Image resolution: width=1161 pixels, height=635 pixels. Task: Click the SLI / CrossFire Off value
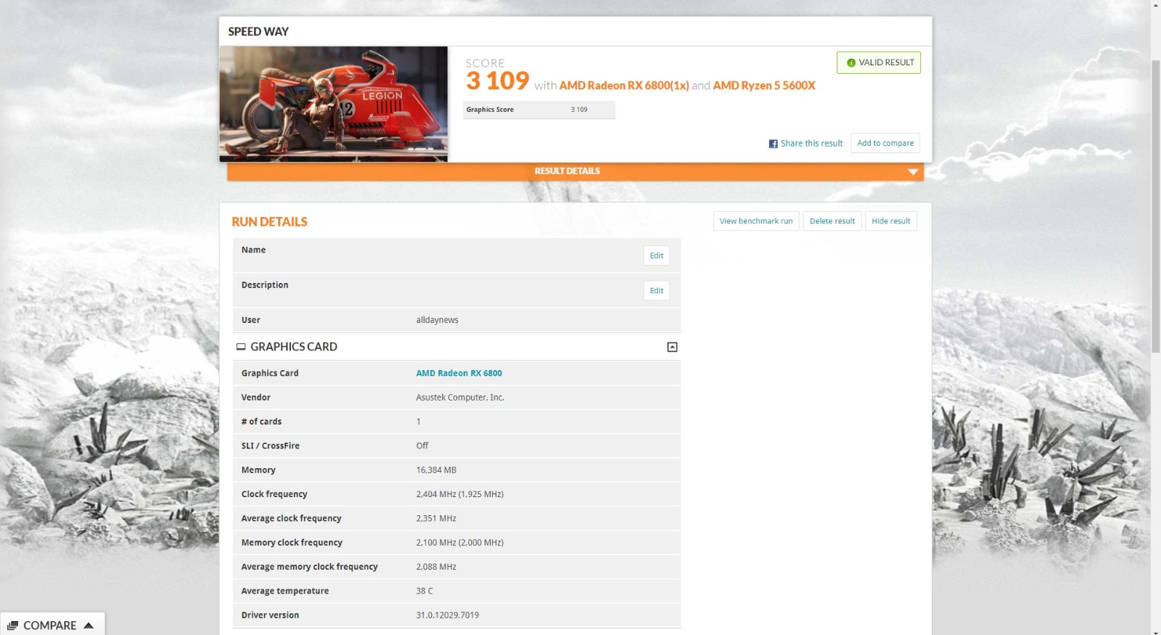coord(422,446)
